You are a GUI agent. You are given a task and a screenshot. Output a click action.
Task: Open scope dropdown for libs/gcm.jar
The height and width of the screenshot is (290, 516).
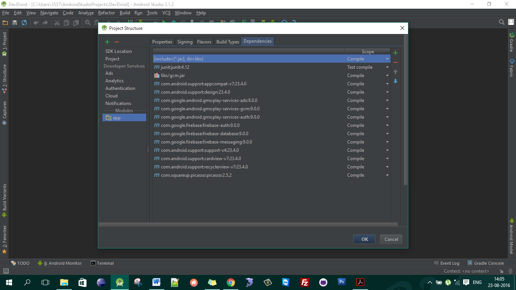click(x=387, y=76)
